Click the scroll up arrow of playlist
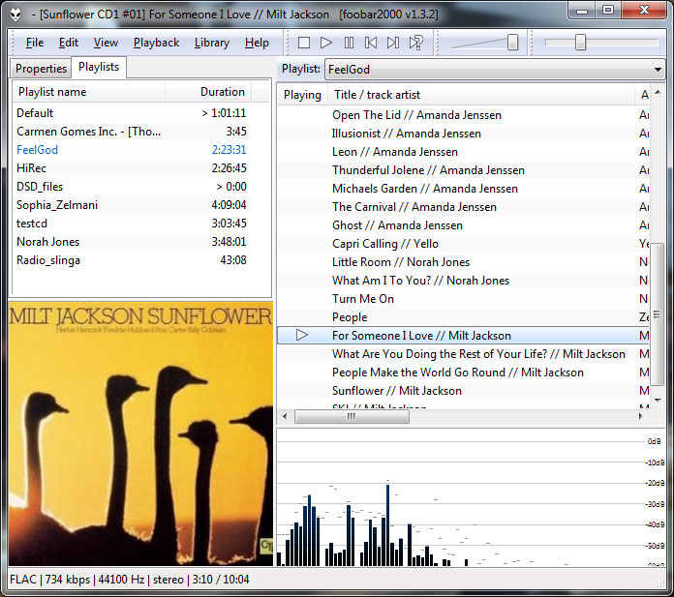This screenshot has height=597, width=674. pos(658,93)
